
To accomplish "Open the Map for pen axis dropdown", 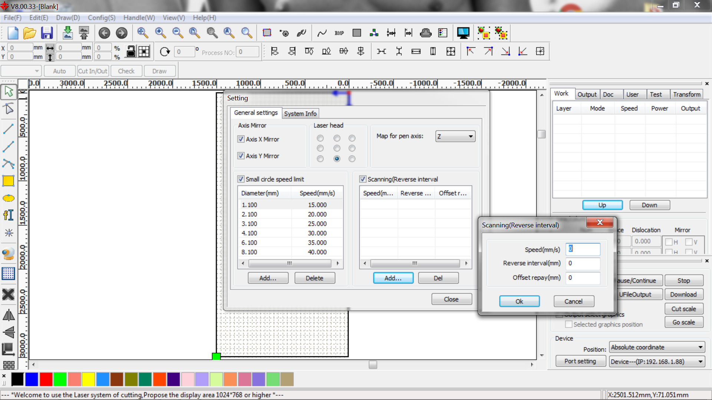I will [x=455, y=136].
